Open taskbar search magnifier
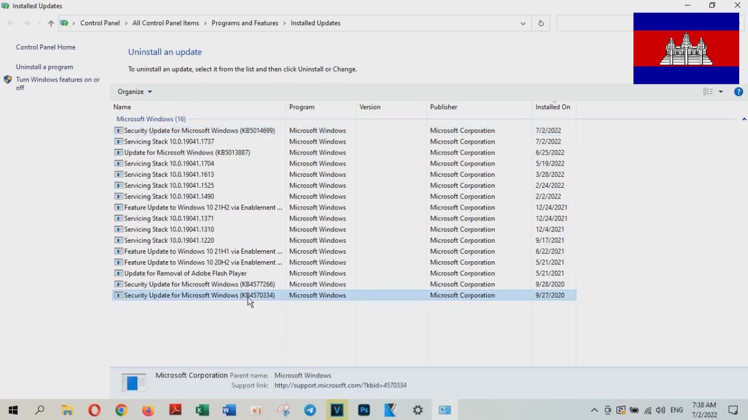Screen dimensions: 748x420 (40, 410)
